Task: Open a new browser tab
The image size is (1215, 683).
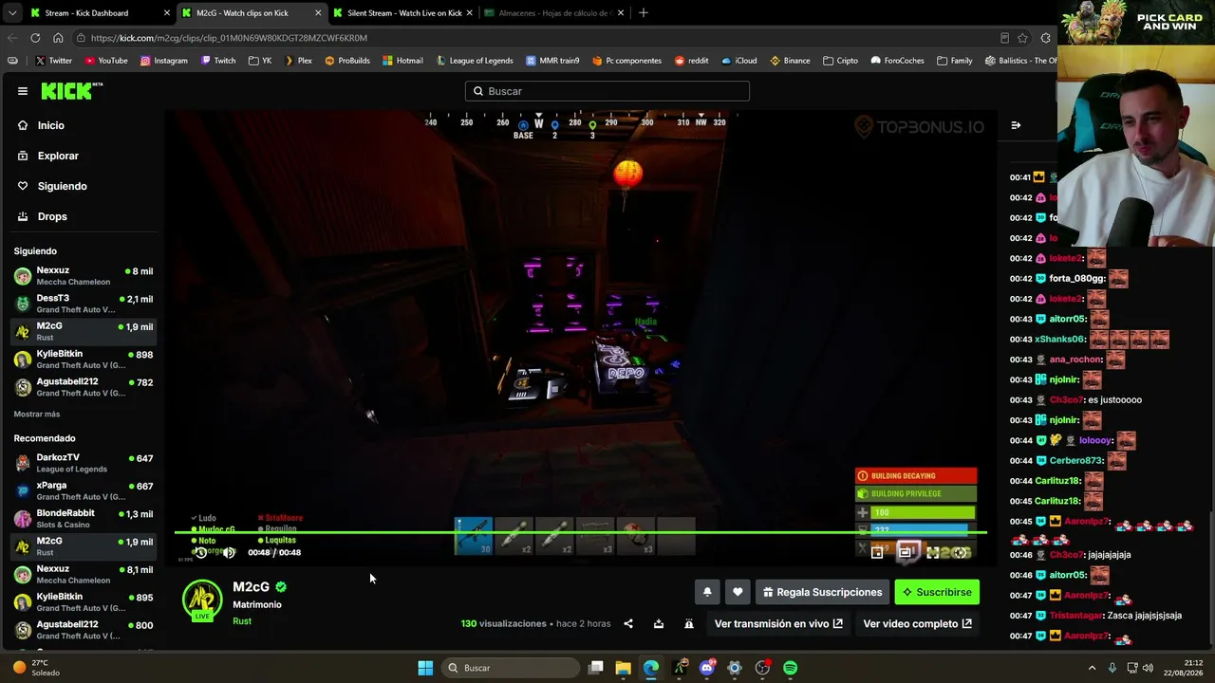Action: click(644, 13)
